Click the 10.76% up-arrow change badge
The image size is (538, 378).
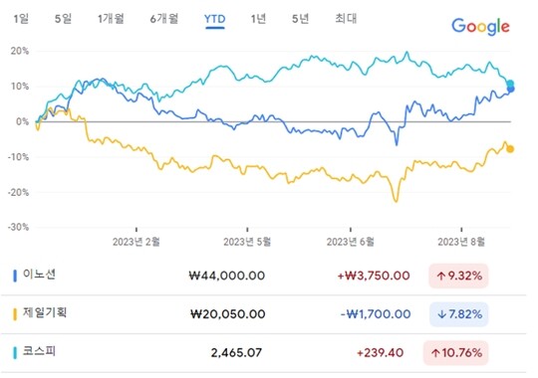pyautogui.click(x=455, y=353)
